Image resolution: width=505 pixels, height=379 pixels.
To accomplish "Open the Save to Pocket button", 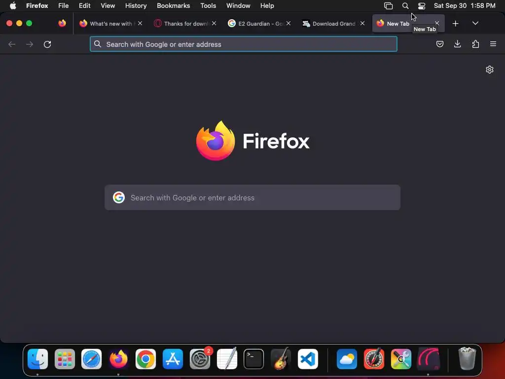I will tap(439, 44).
